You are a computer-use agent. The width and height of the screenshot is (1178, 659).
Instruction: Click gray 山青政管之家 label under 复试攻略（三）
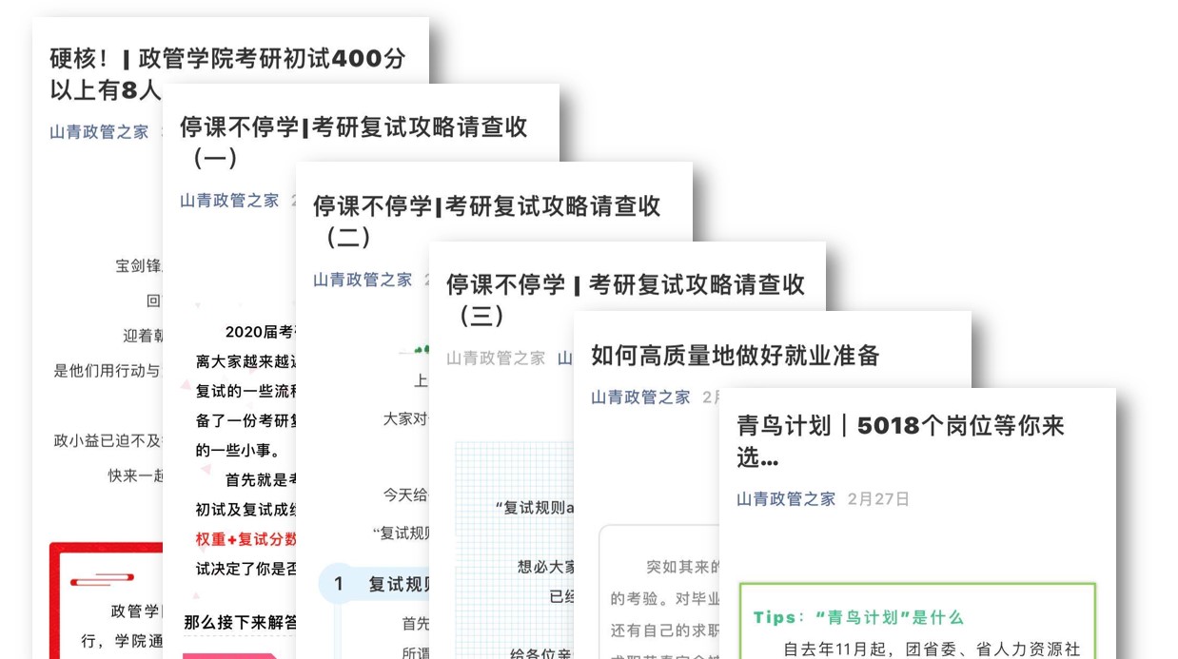pyautogui.click(x=496, y=359)
